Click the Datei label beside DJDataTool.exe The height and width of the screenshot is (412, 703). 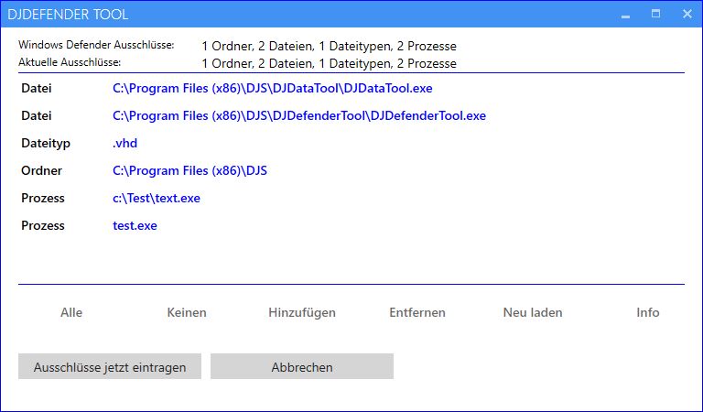pyautogui.click(x=37, y=88)
